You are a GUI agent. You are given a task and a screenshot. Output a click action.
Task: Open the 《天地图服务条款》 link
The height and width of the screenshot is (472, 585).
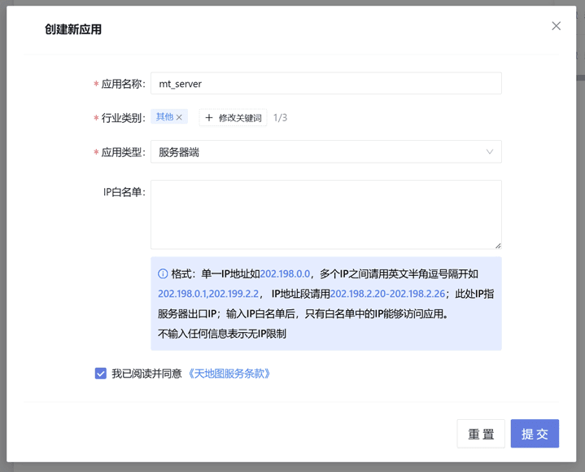tap(229, 374)
